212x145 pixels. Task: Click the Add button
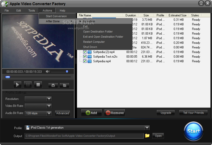tap(91, 113)
